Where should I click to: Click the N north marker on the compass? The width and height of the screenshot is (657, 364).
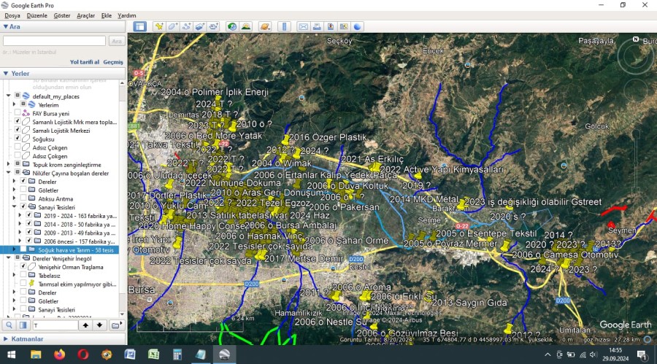click(636, 39)
